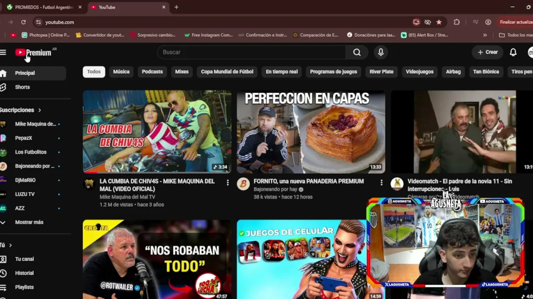Filter by Programas de juegos chip
The image size is (533, 299).
334,72
